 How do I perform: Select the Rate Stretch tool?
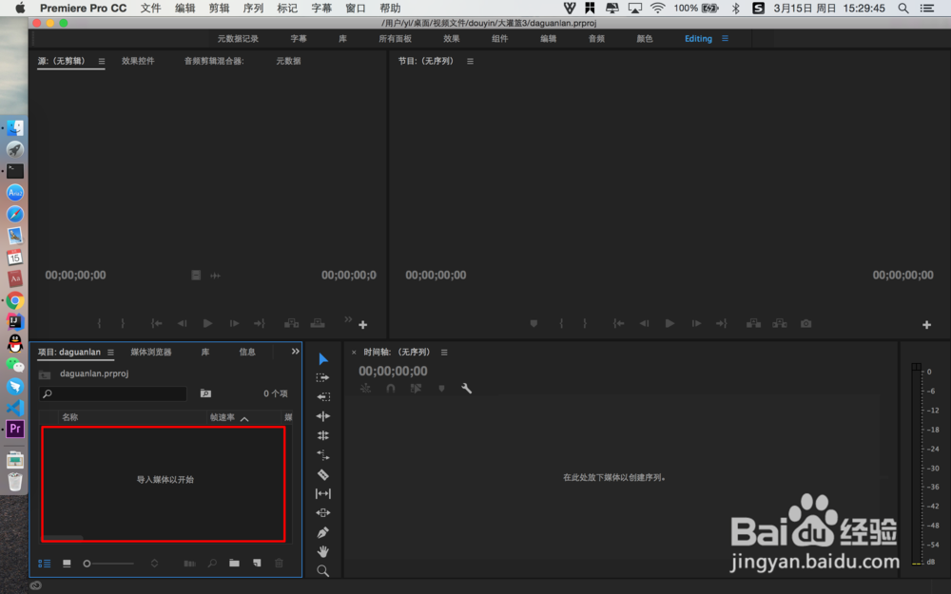tap(323, 455)
